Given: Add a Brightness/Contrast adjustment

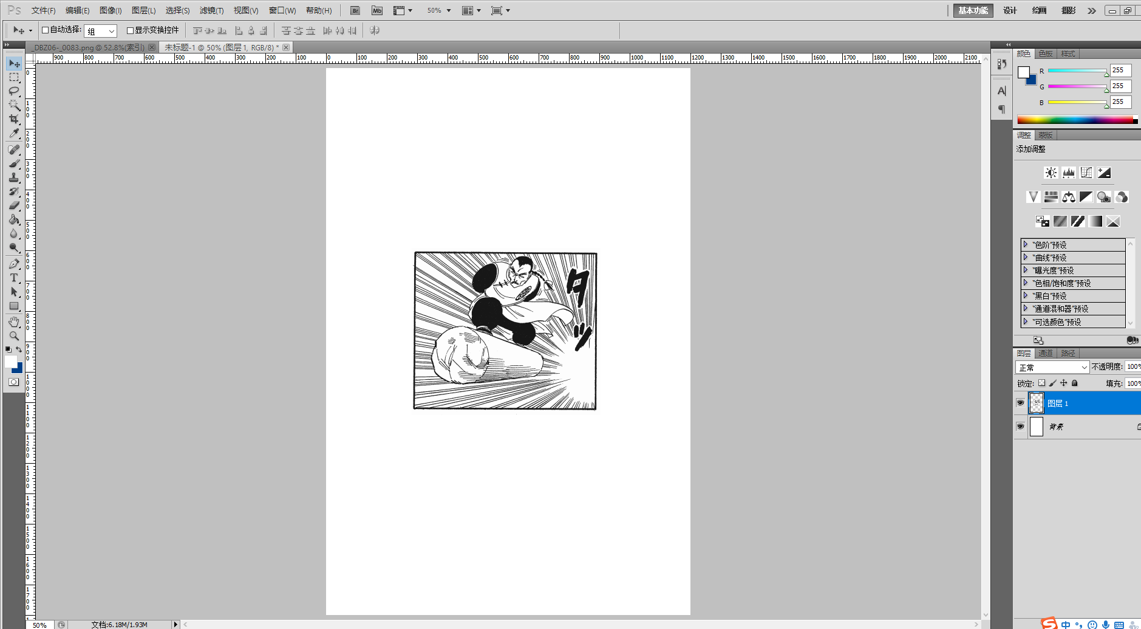Looking at the screenshot, I should coord(1051,173).
